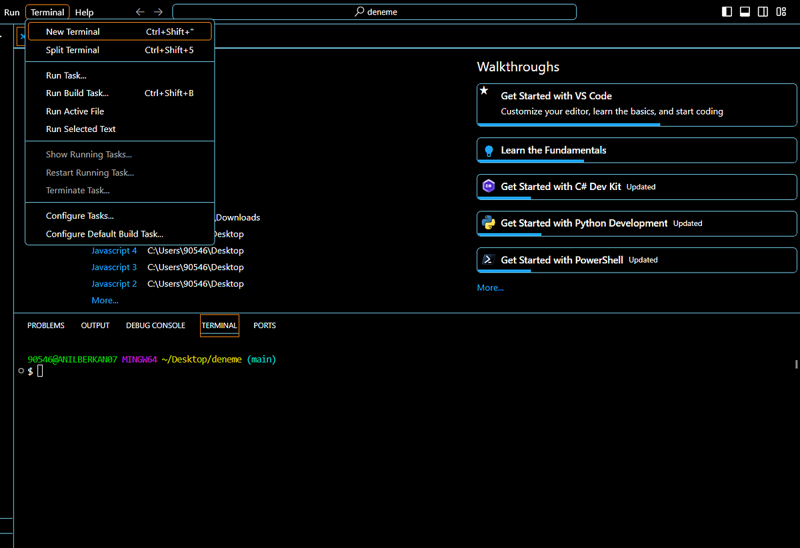Screen dimensions: 800x548
Task: Open Customize Layout icon
Action: 781,12
